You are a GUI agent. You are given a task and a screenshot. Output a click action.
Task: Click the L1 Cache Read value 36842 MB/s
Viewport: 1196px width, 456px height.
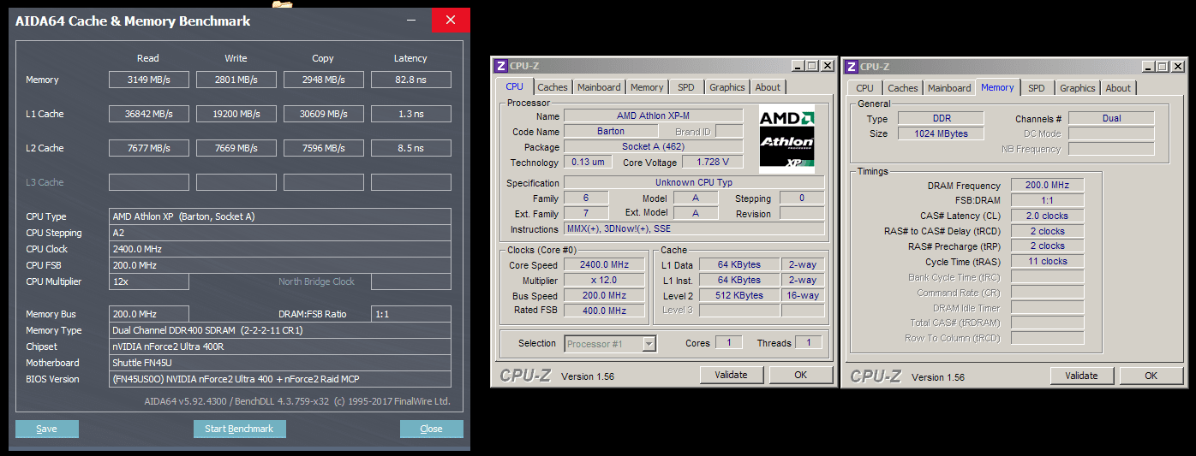[x=149, y=114]
